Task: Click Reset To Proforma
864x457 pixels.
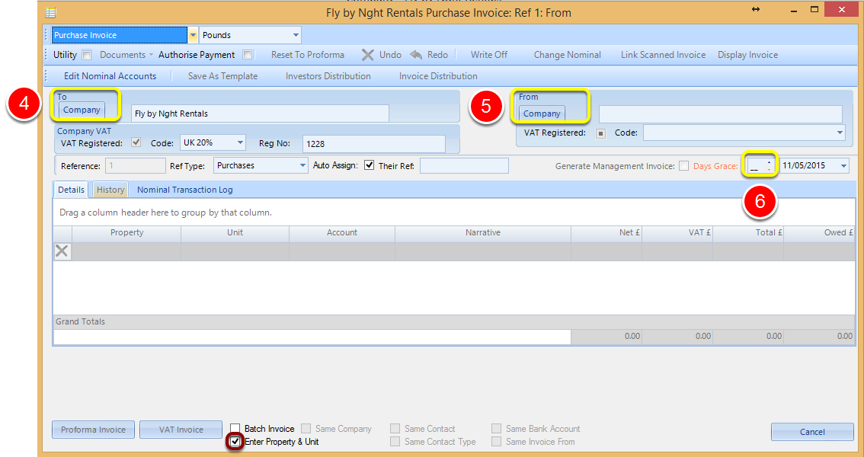Action: [308, 55]
